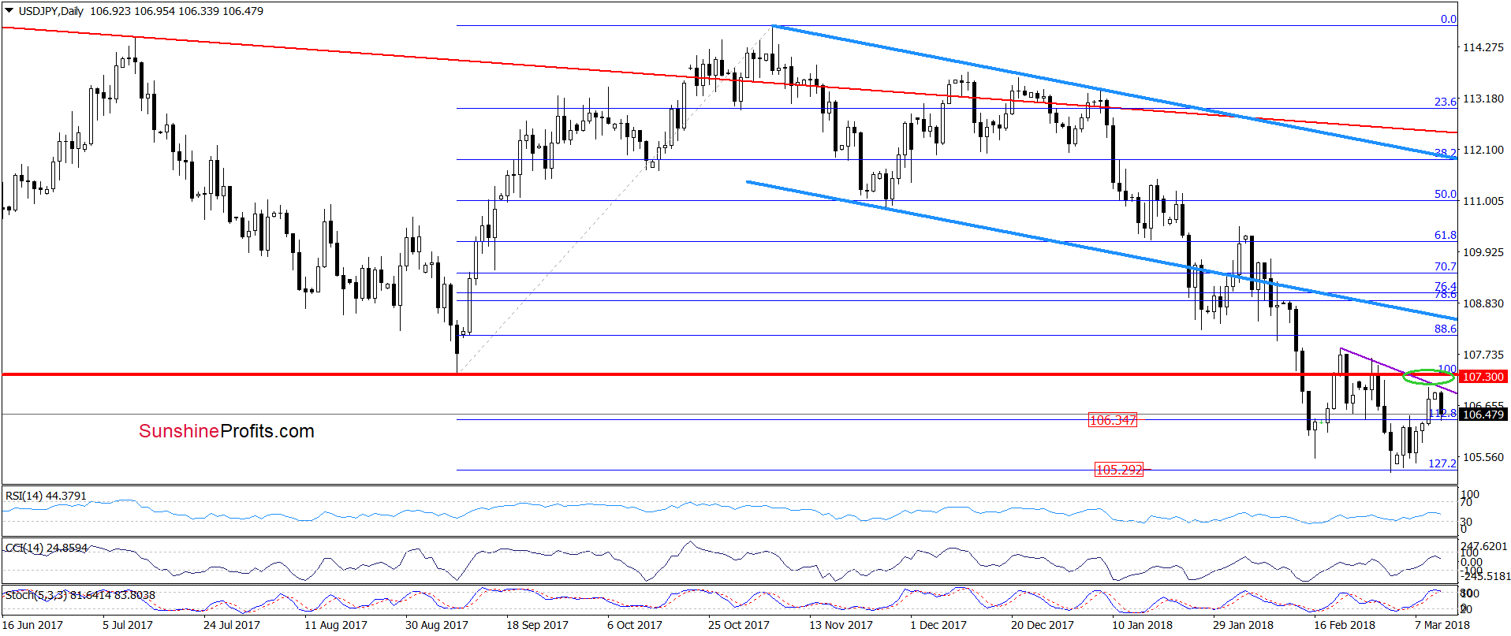This screenshot has height=636, width=1511.
Task: Click the RSI(14) 44.3791 indicator label
Action: (x=46, y=496)
